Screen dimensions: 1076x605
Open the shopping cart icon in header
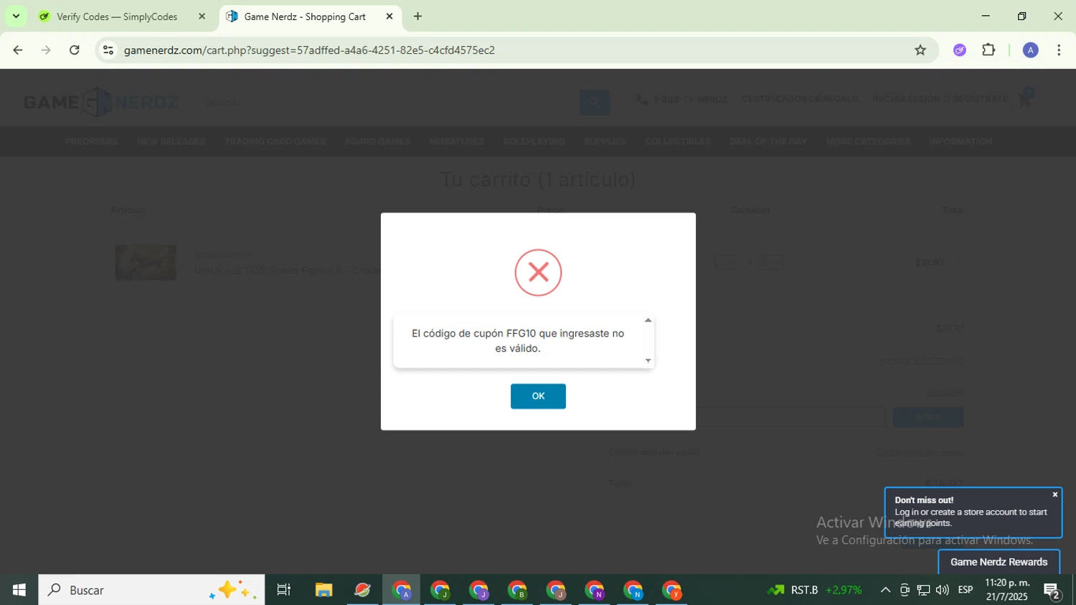1025,100
